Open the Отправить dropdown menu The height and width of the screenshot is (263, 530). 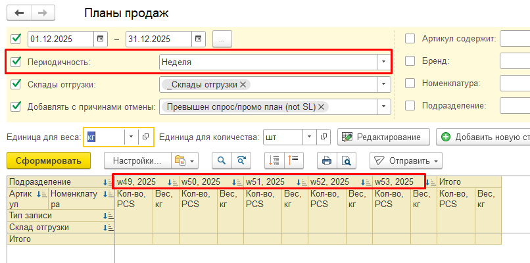pos(406,160)
